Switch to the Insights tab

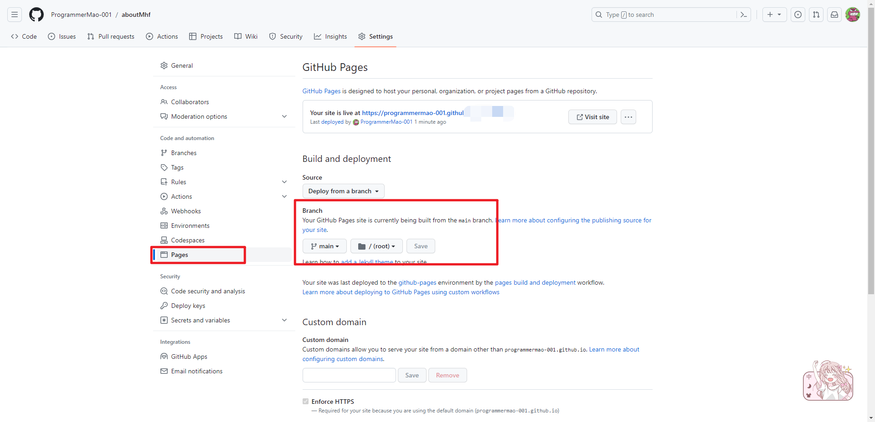click(x=330, y=36)
